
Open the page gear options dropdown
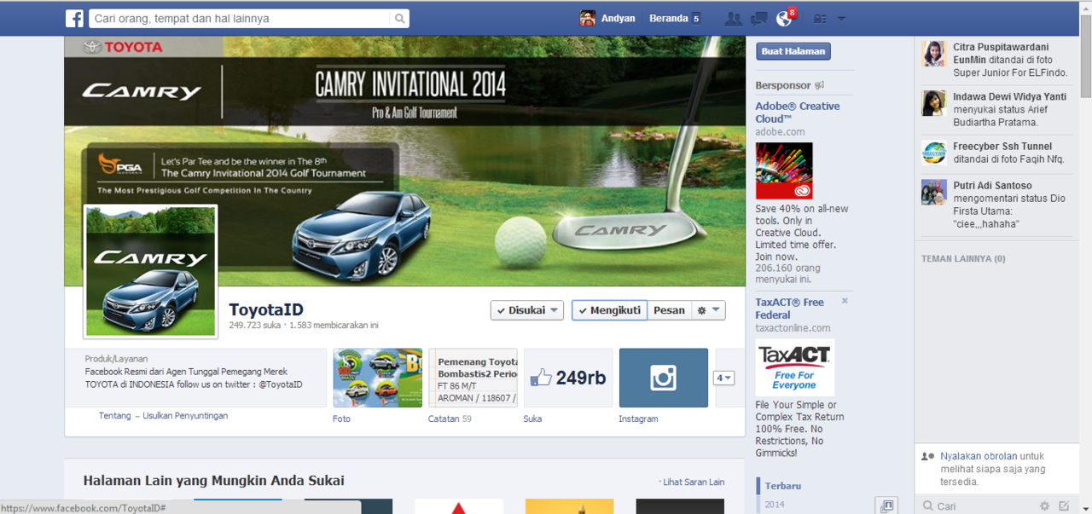709,310
